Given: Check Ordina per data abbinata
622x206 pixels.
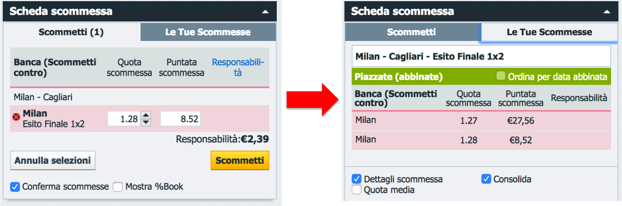Looking at the screenshot, I should (501, 76).
